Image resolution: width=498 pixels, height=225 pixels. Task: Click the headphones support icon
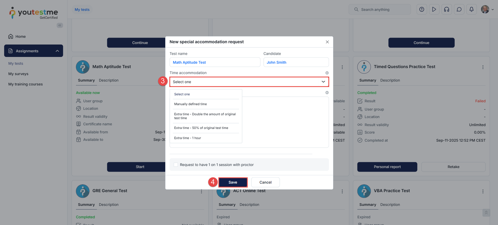[x=446, y=9]
